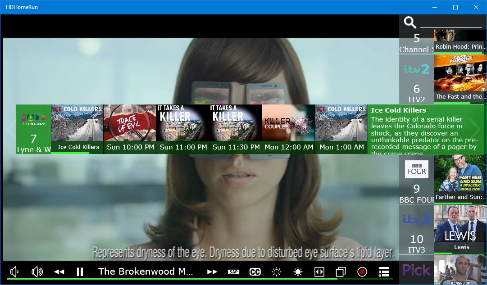Image resolution: width=487 pixels, height=285 pixels.
Task: Lower the volume with speaker icon
Action: point(14,271)
